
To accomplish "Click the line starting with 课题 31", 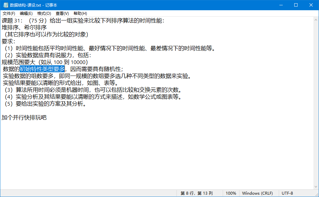I will [83, 21].
